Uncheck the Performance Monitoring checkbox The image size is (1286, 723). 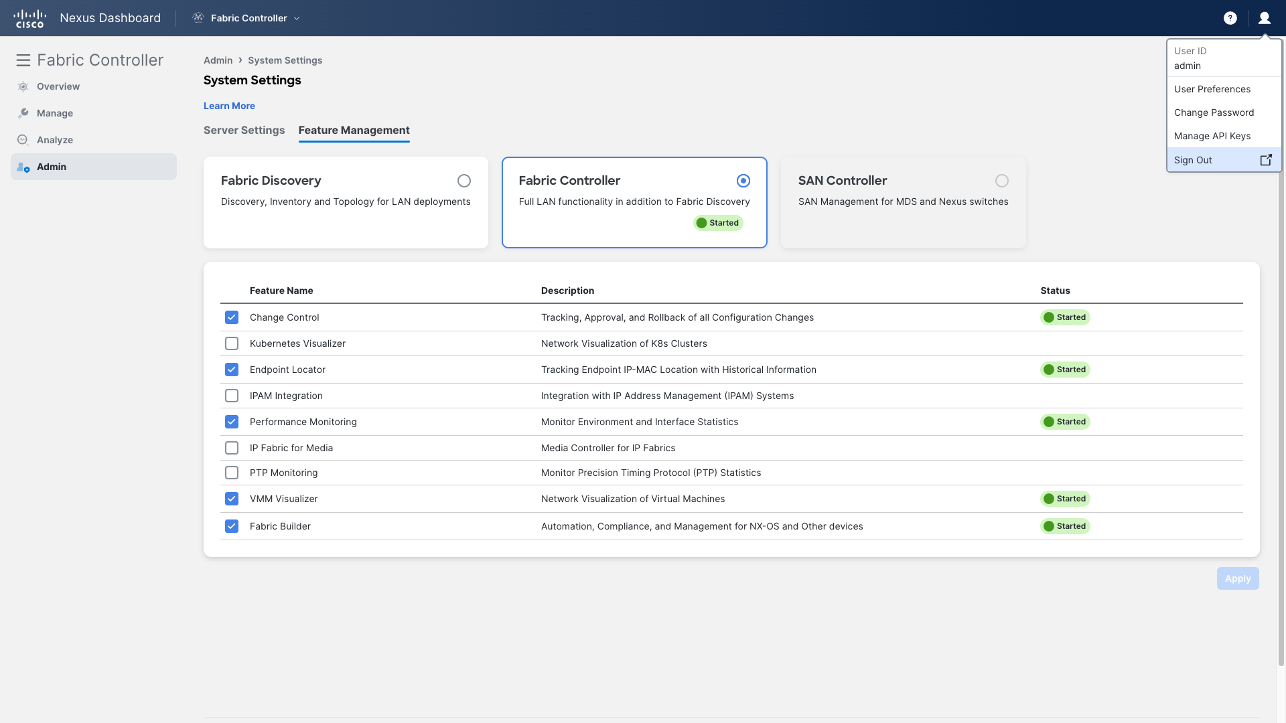click(x=232, y=422)
